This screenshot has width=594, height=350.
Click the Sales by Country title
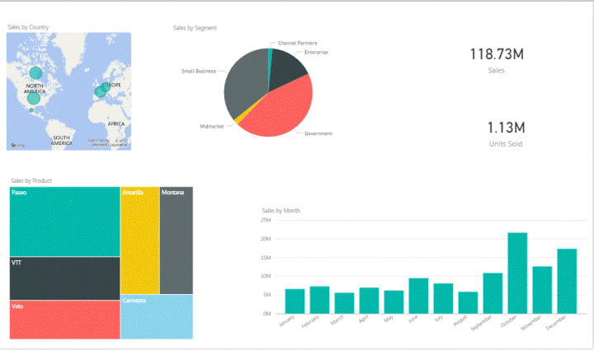click(28, 27)
